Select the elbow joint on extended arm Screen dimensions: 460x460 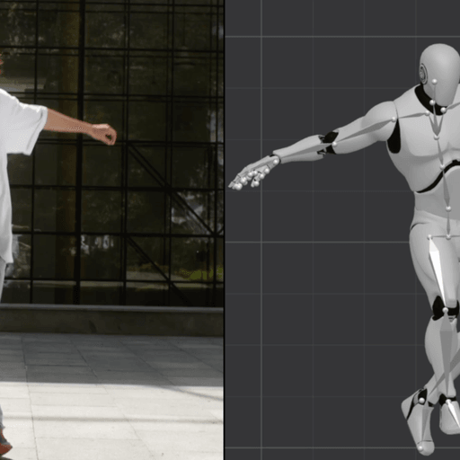pos(334,144)
